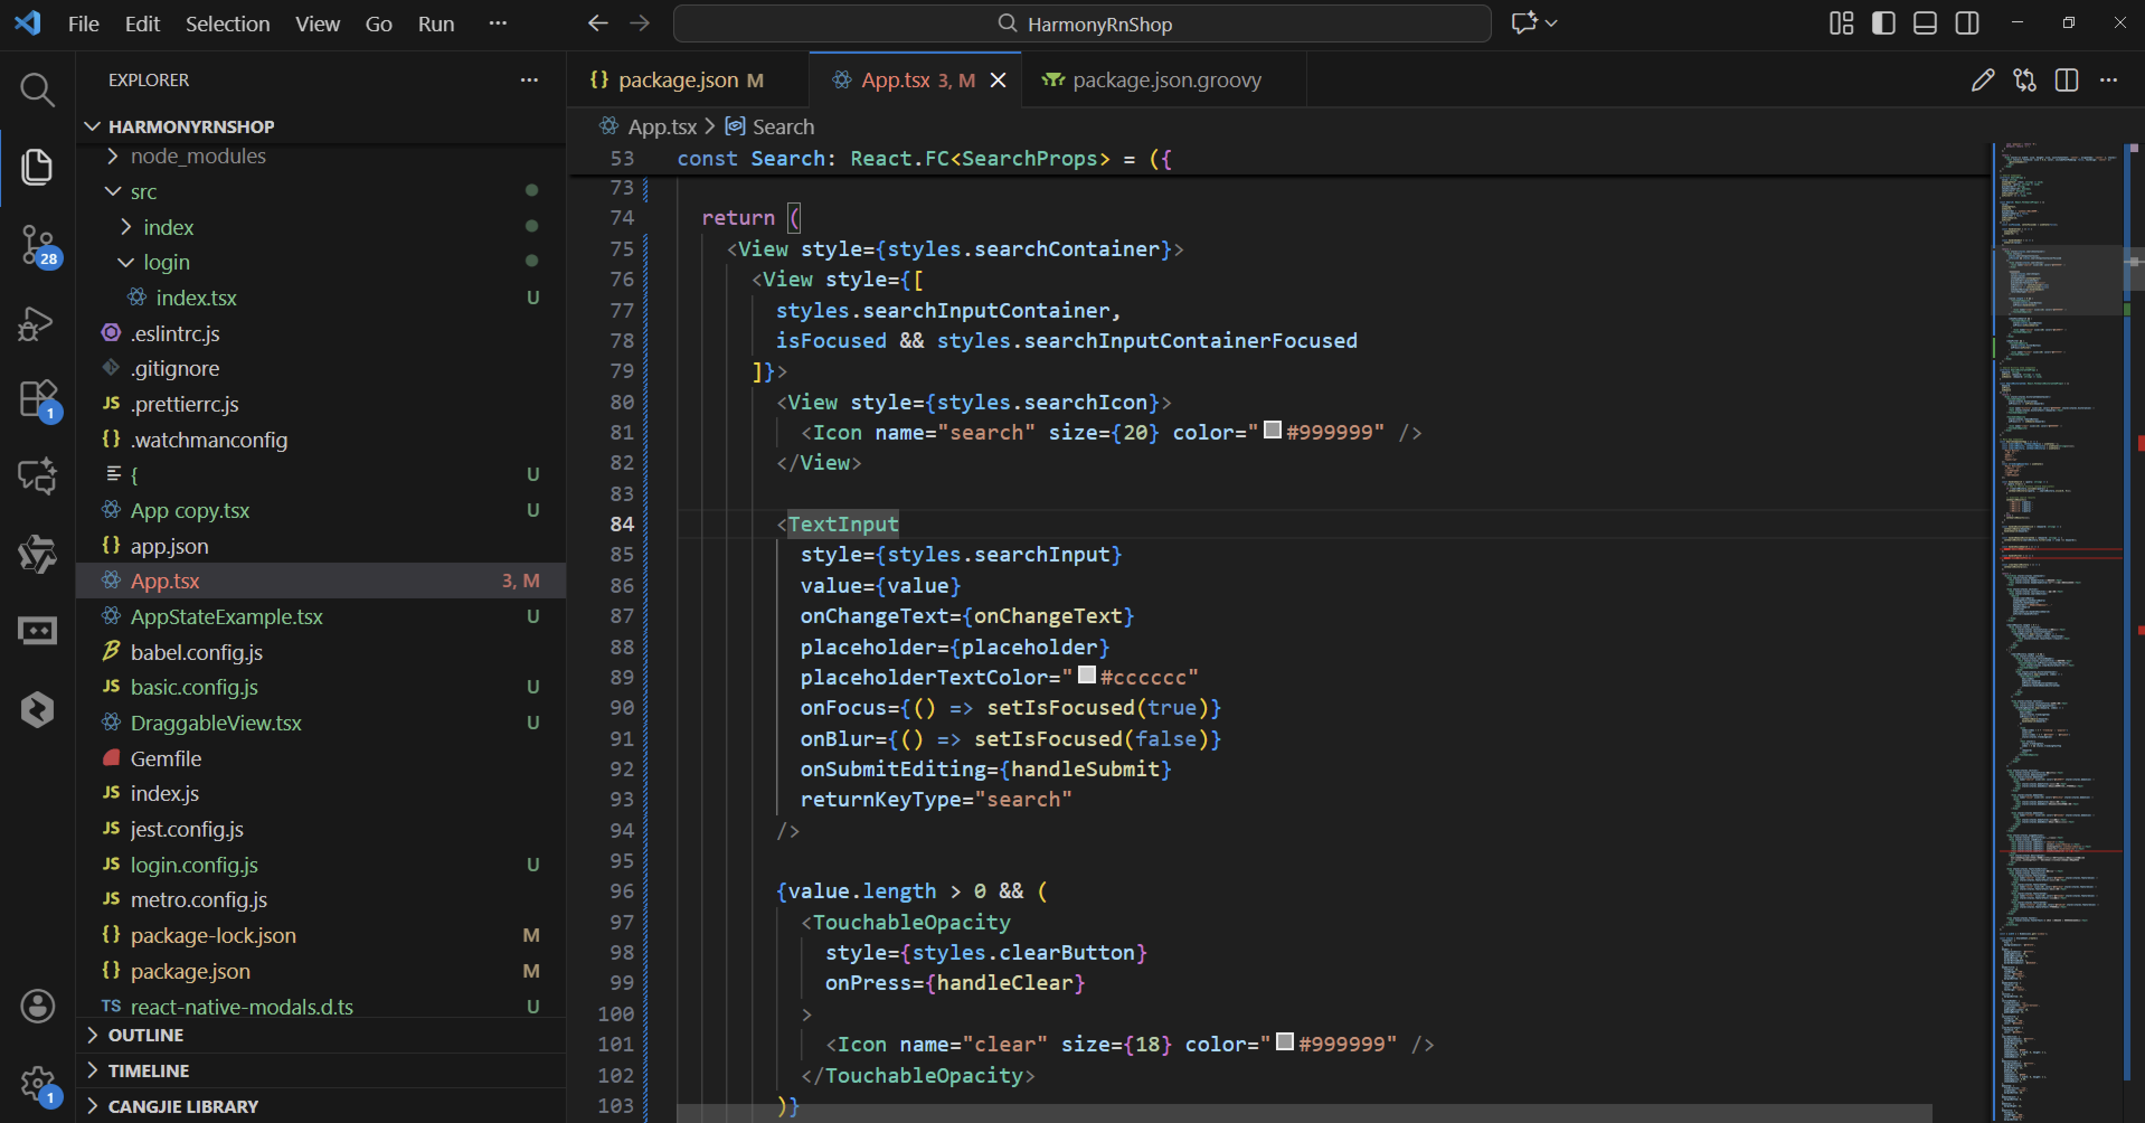Click the #999999 color swatch on line 81
Image resolution: width=2145 pixels, height=1123 pixels.
point(1272,430)
